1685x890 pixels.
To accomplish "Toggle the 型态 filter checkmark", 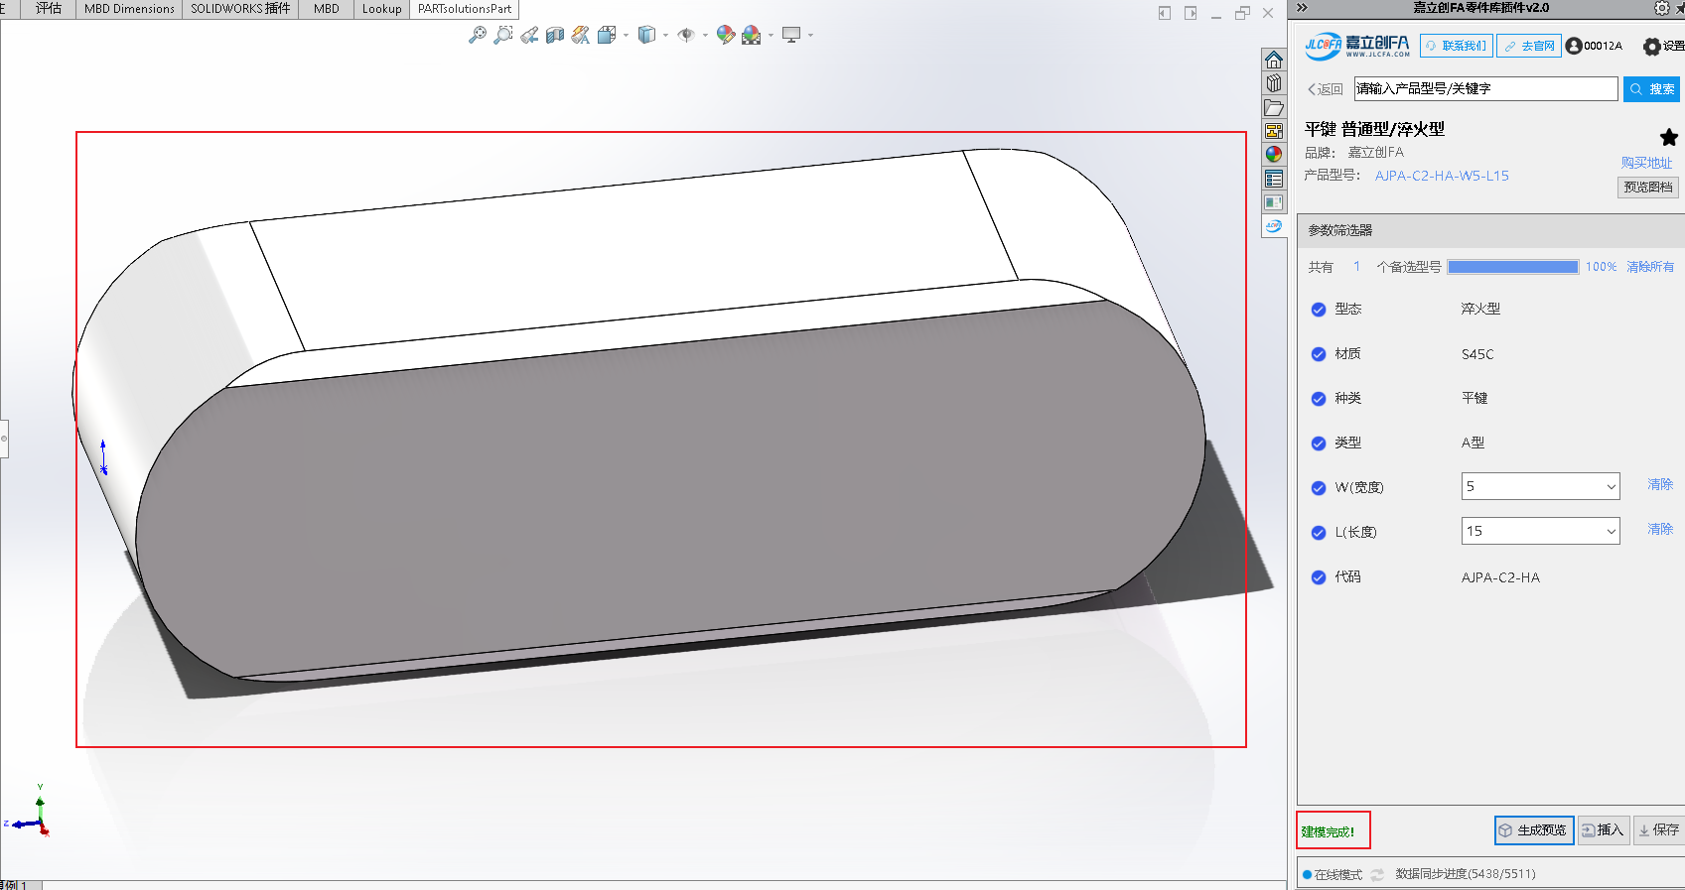I will [1319, 310].
